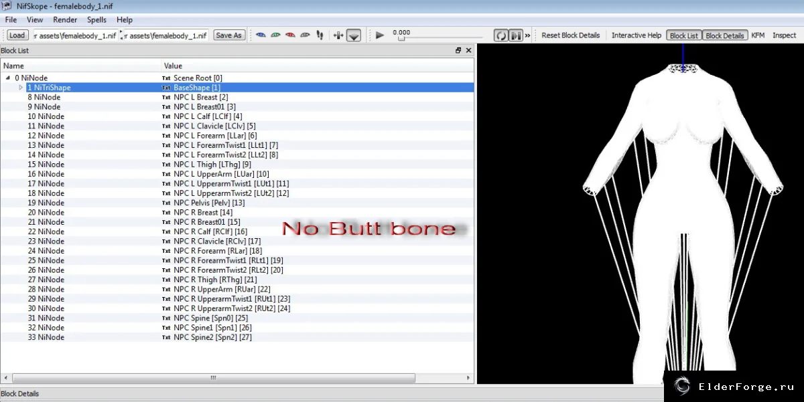Click the Txt icon beside NPC L Clavicle
The image size is (804, 402).
pyautogui.click(x=166, y=126)
